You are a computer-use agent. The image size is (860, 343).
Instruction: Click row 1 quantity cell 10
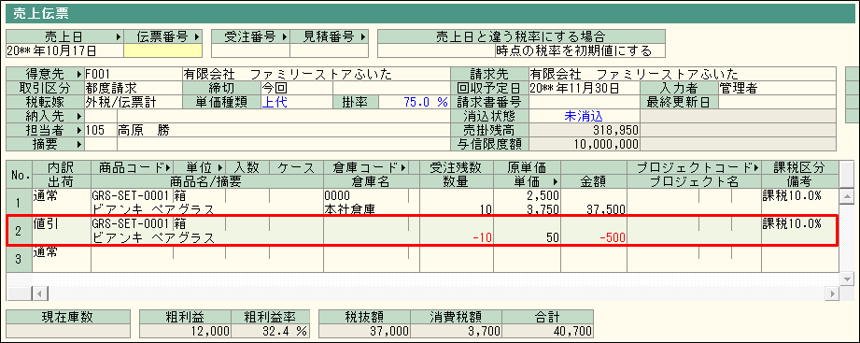(x=456, y=209)
